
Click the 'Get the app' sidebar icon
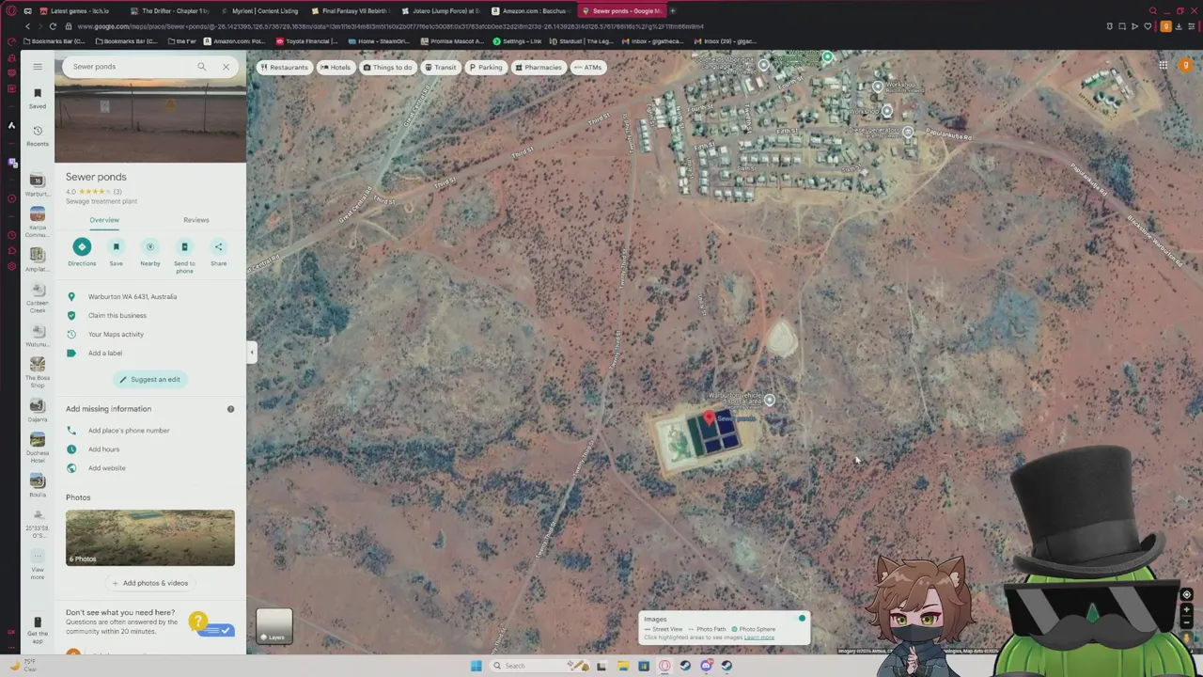(38, 627)
